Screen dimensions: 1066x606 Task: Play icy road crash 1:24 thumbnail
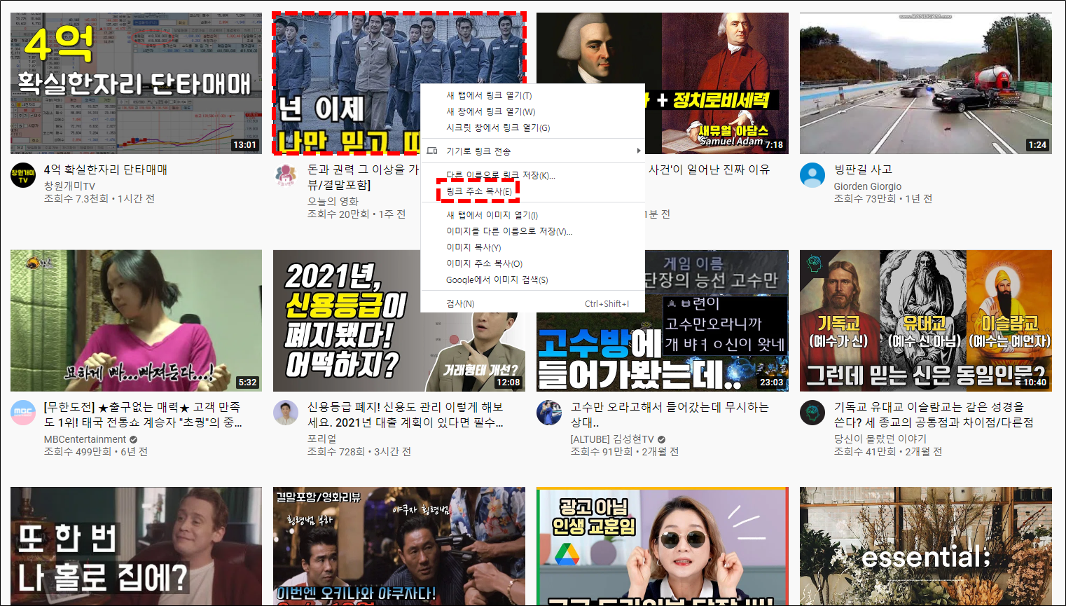tap(925, 83)
